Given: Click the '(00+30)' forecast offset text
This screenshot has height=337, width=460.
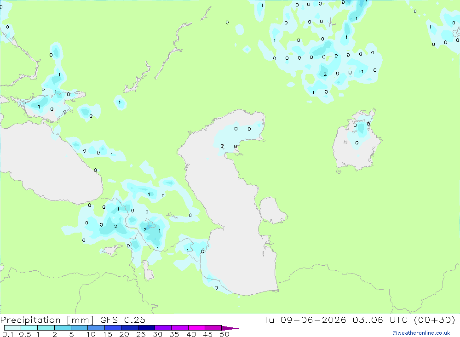Looking at the screenshot, I should pos(435,320).
